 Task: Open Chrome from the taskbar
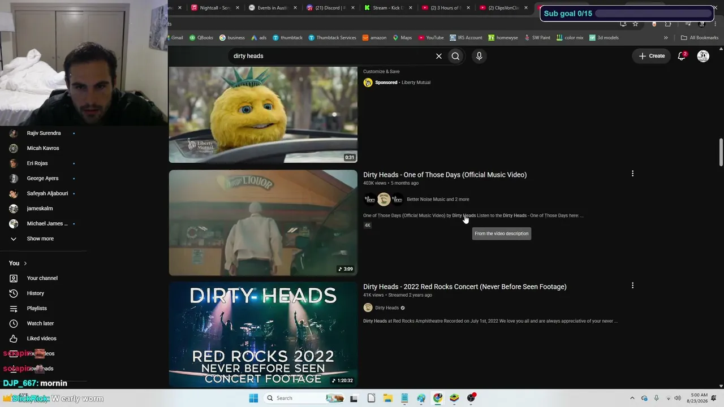(x=438, y=398)
